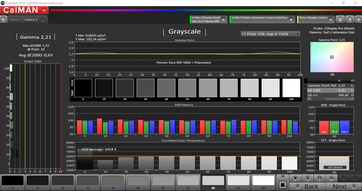The image size is (362, 191).
Task: Select the 80 level swatch in bottom strip
Action: pyautogui.click(x=213, y=183)
